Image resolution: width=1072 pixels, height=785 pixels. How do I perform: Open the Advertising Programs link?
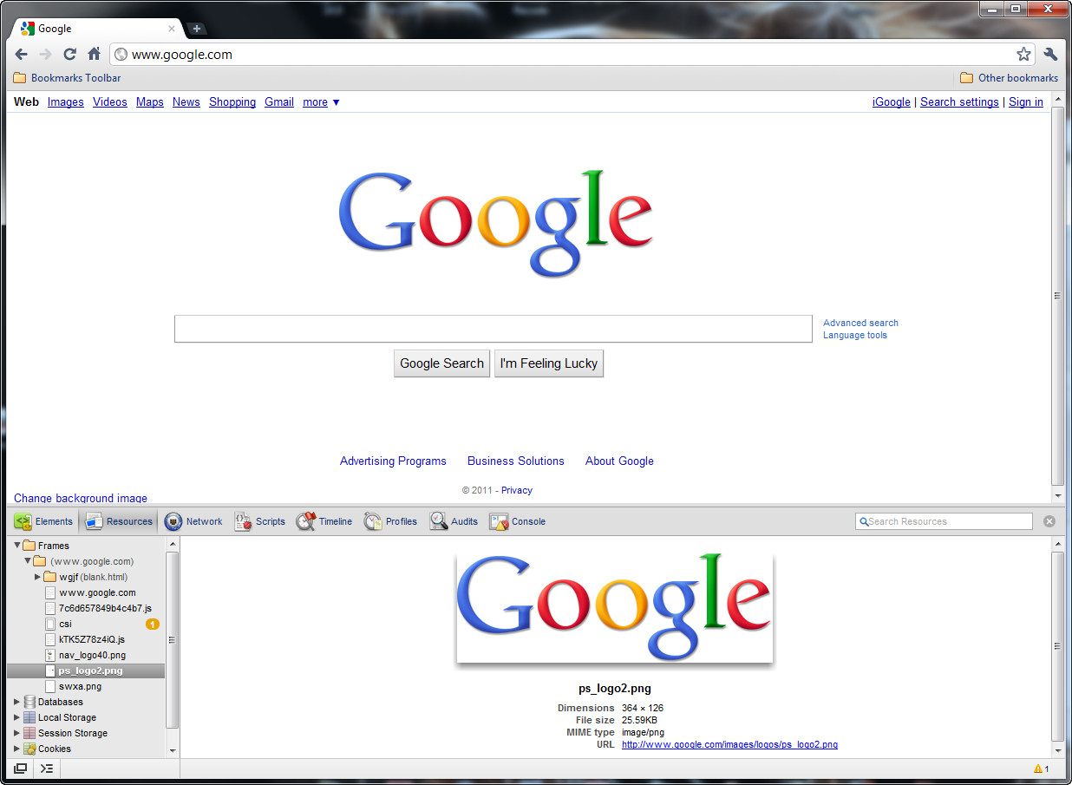[x=393, y=461]
